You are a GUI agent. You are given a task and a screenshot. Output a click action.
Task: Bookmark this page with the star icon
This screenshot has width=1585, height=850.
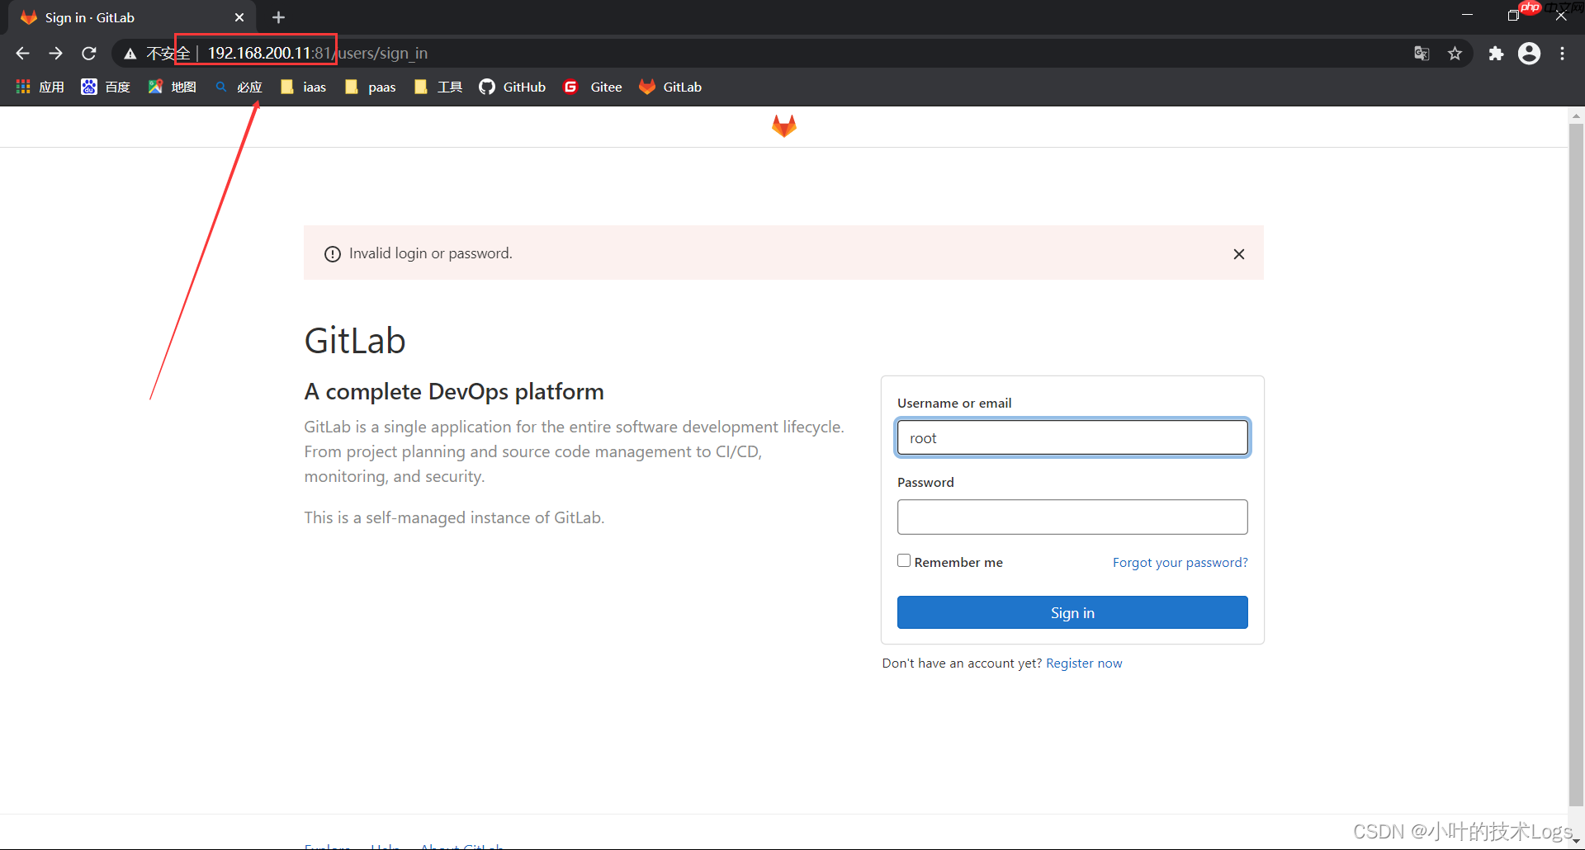point(1455,53)
